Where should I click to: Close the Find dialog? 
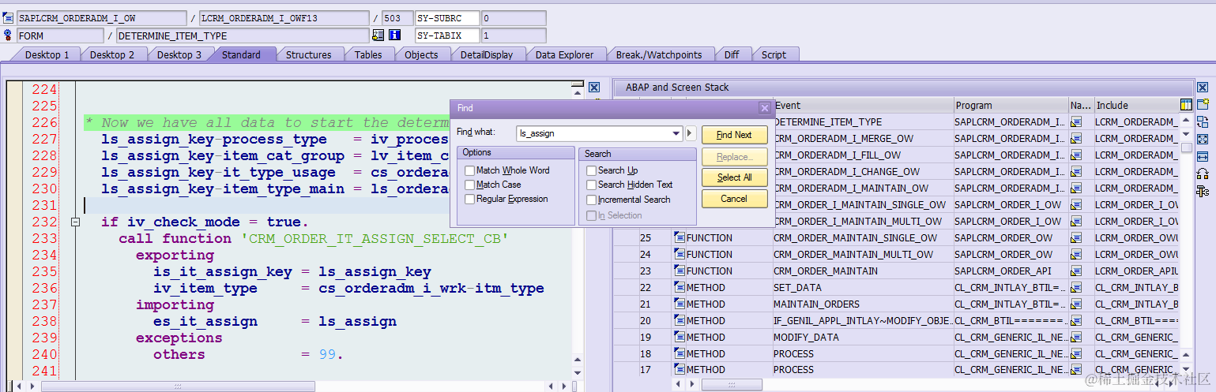pos(764,108)
